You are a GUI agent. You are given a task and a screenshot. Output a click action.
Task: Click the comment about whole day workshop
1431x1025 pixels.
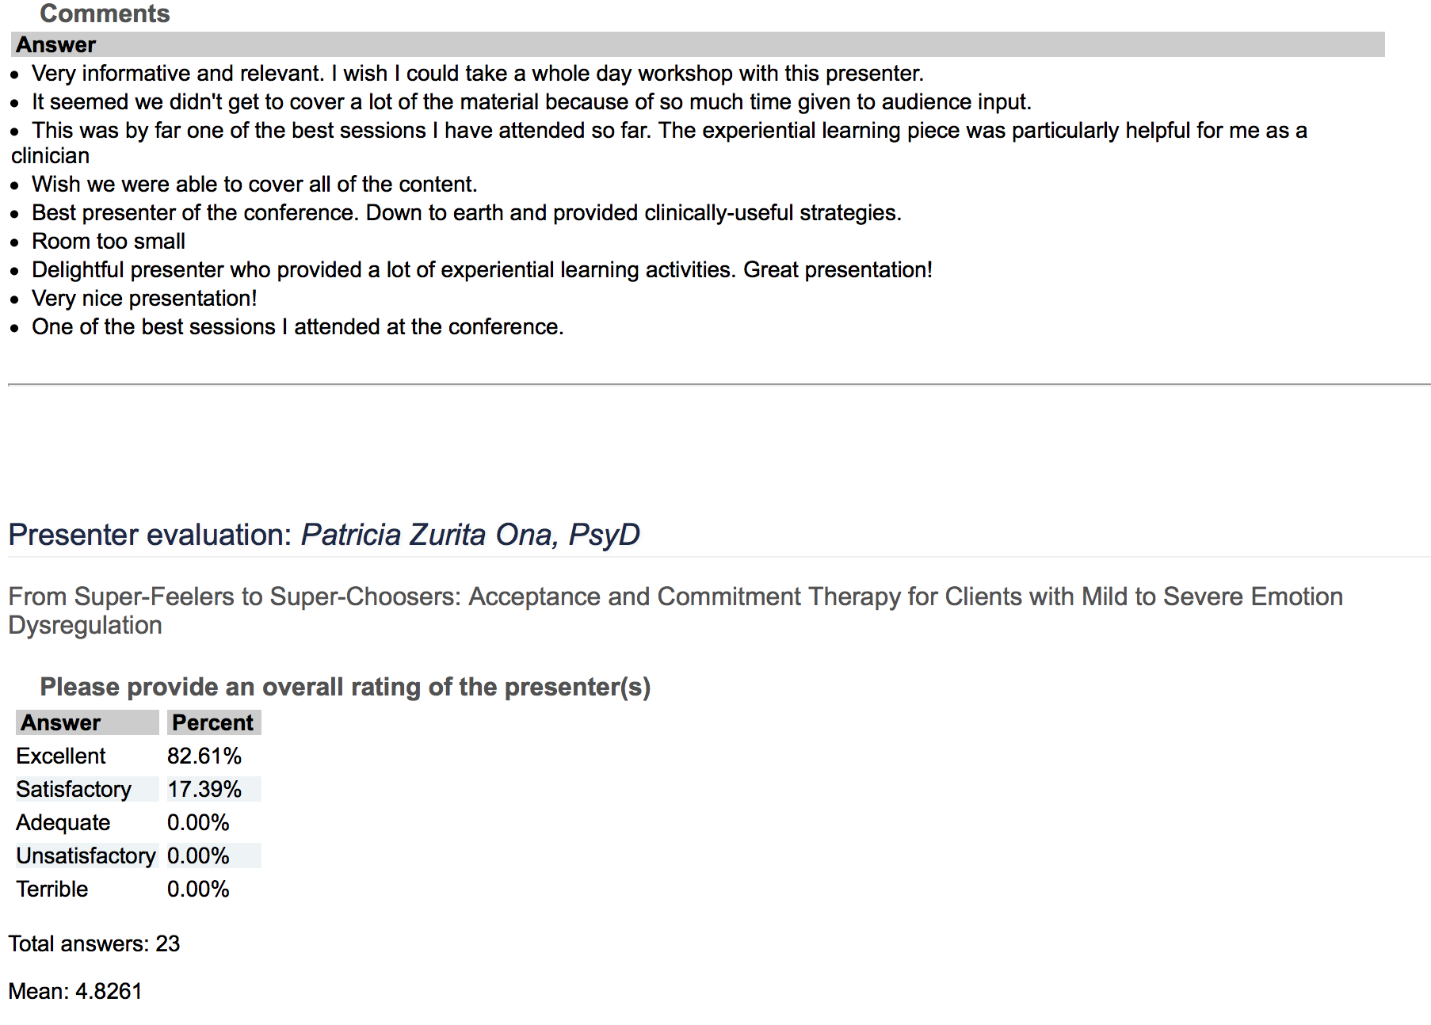coord(478,74)
